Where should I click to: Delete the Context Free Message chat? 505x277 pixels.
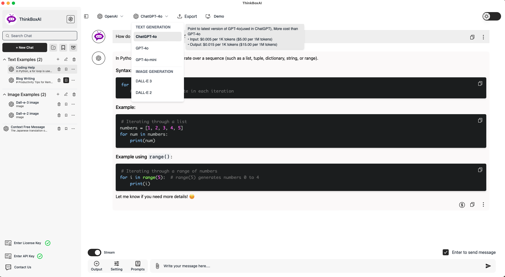click(59, 129)
